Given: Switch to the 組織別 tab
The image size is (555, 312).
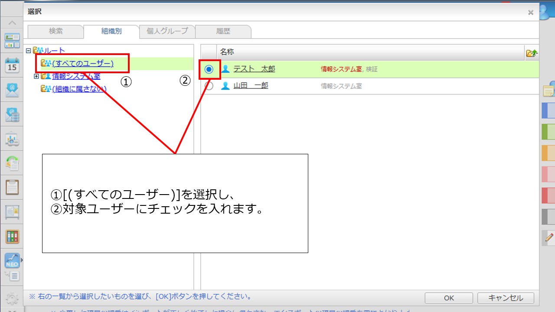Looking at the screenshot, I should click(111, 31).
